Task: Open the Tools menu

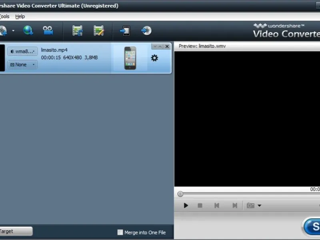Action: click(4, 16)
